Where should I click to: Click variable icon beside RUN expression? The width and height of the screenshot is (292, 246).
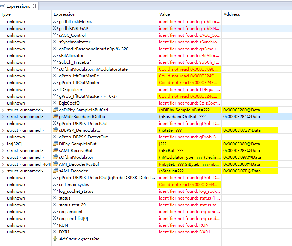(55, 225)
